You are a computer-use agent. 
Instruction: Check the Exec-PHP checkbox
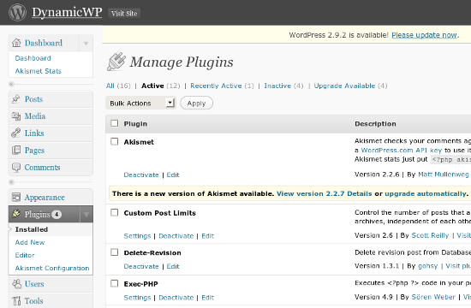click(115, 283)
